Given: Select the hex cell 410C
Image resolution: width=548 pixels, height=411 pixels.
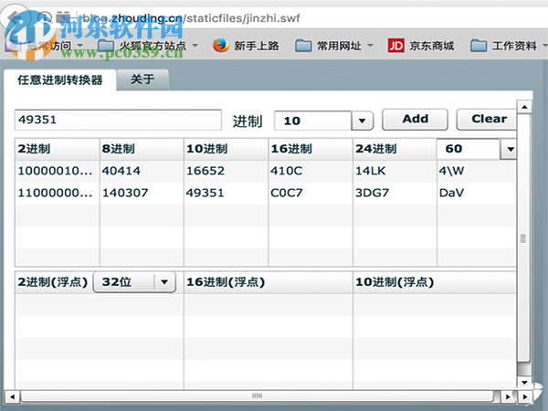Looking at the screenshot, I should [x=311, y=171].
